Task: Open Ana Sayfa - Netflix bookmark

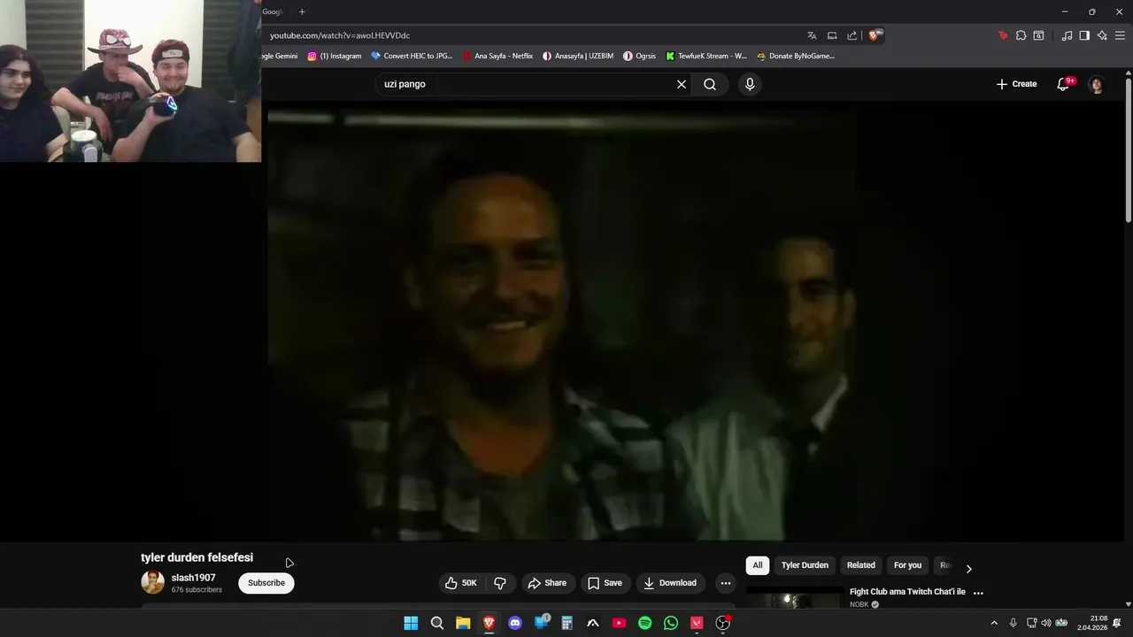Action: 497,56
